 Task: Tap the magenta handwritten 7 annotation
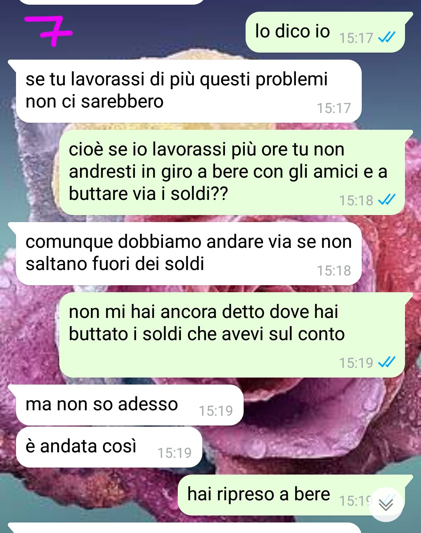(x=49, y=31)
